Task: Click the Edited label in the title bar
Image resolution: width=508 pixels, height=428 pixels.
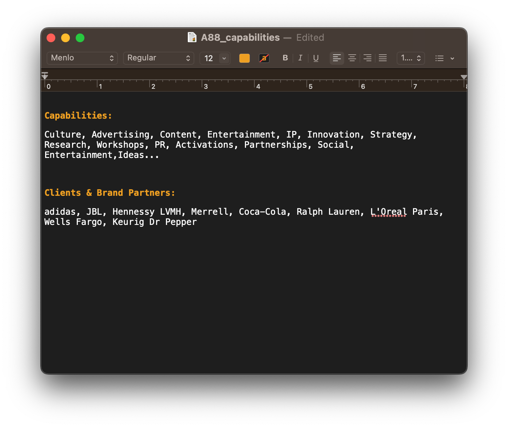Action: coord(310,37)
